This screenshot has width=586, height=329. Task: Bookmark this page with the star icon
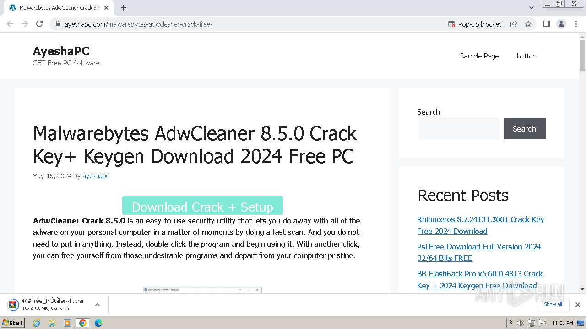point(528,24)
